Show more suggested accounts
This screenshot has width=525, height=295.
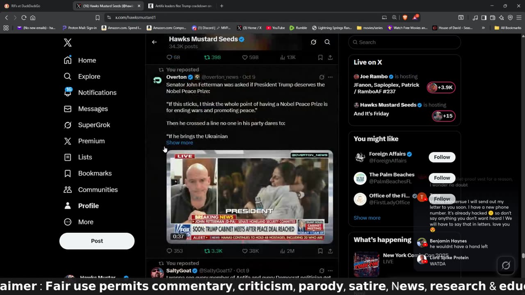click(367, 218)
